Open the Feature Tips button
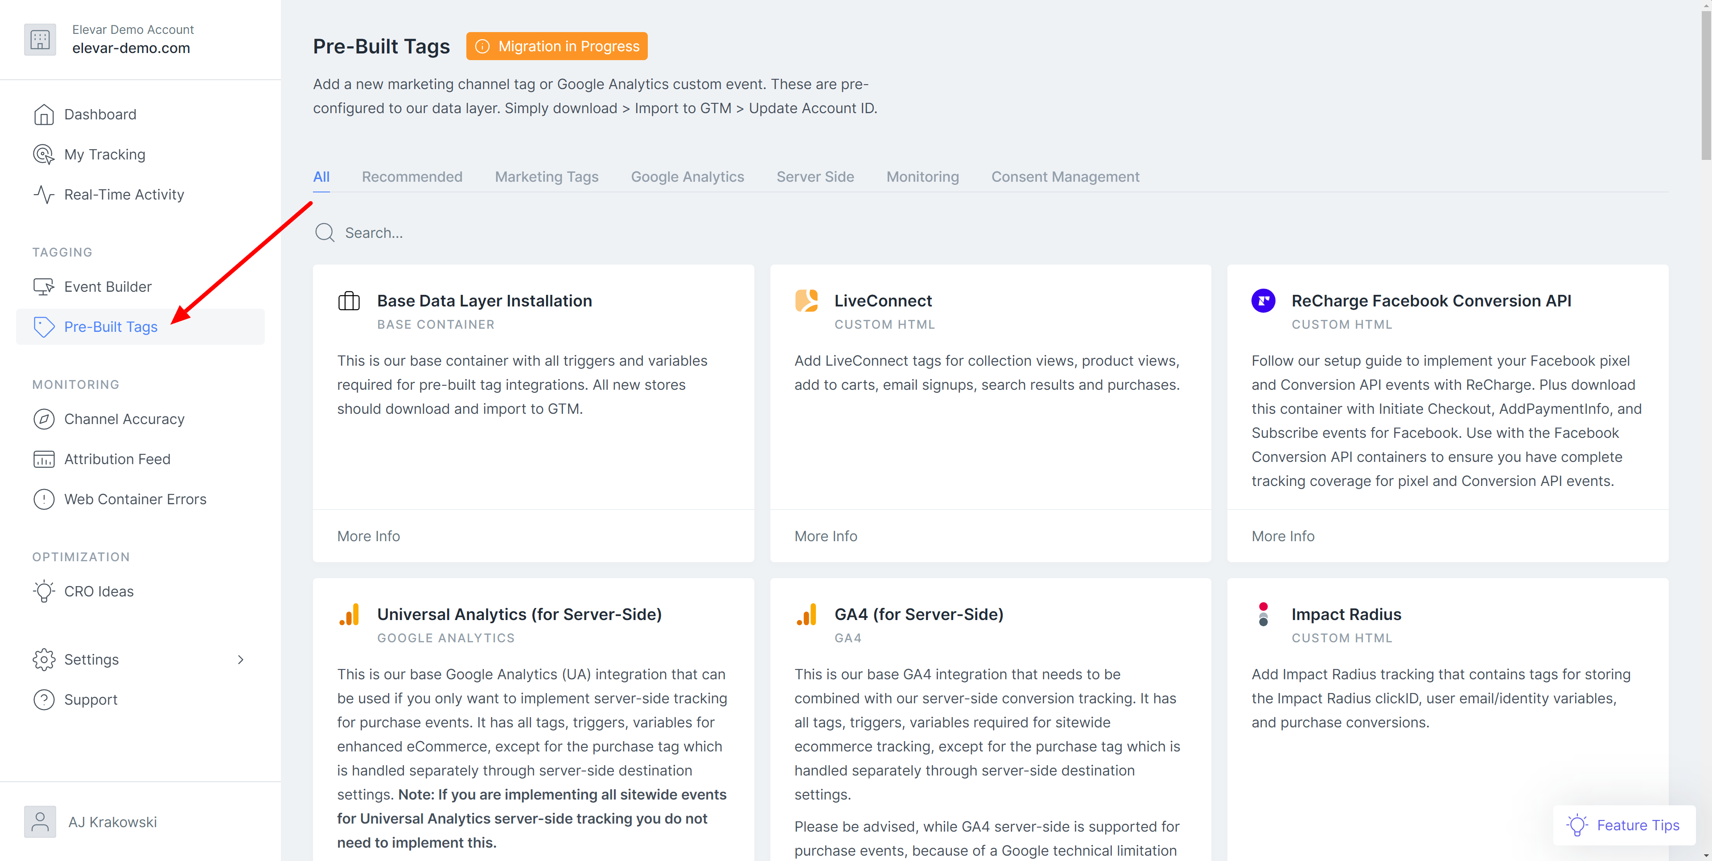This screenshot has height=861, width=1712. tap(1624, 824)
